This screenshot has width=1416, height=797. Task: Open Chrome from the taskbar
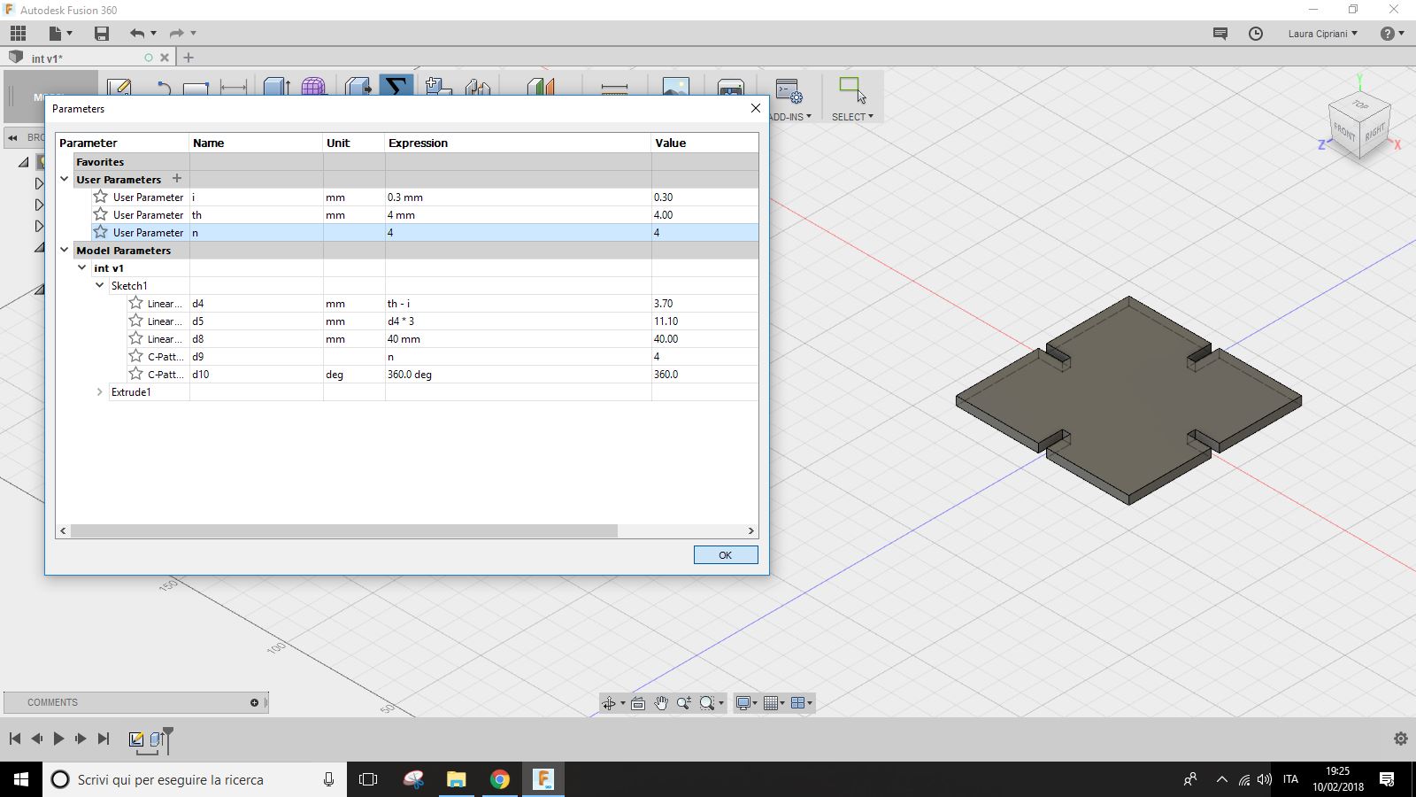pyautogui.click(x=500, y=779)
